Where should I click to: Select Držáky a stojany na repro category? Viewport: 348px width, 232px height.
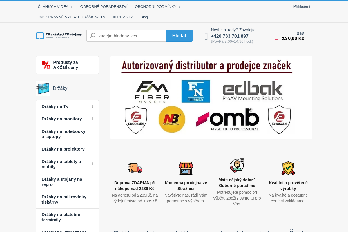(x=67, y=182)
